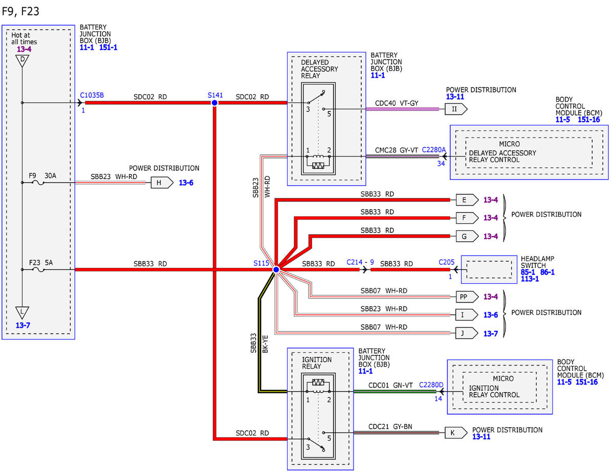Select connector arrow II for CDC40 wire
The image size is (614, 474).
tap(453, 109)
